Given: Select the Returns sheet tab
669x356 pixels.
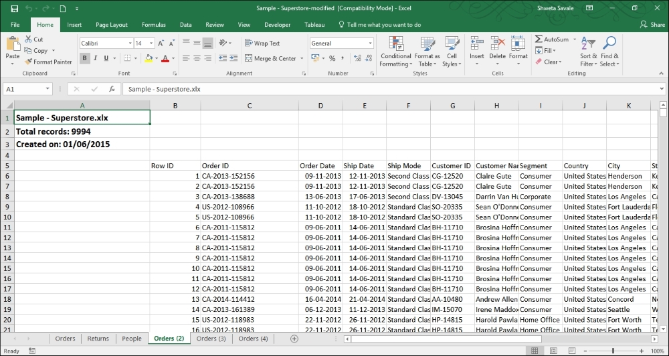Looking at the screenshot, I should tap(98, 339).
